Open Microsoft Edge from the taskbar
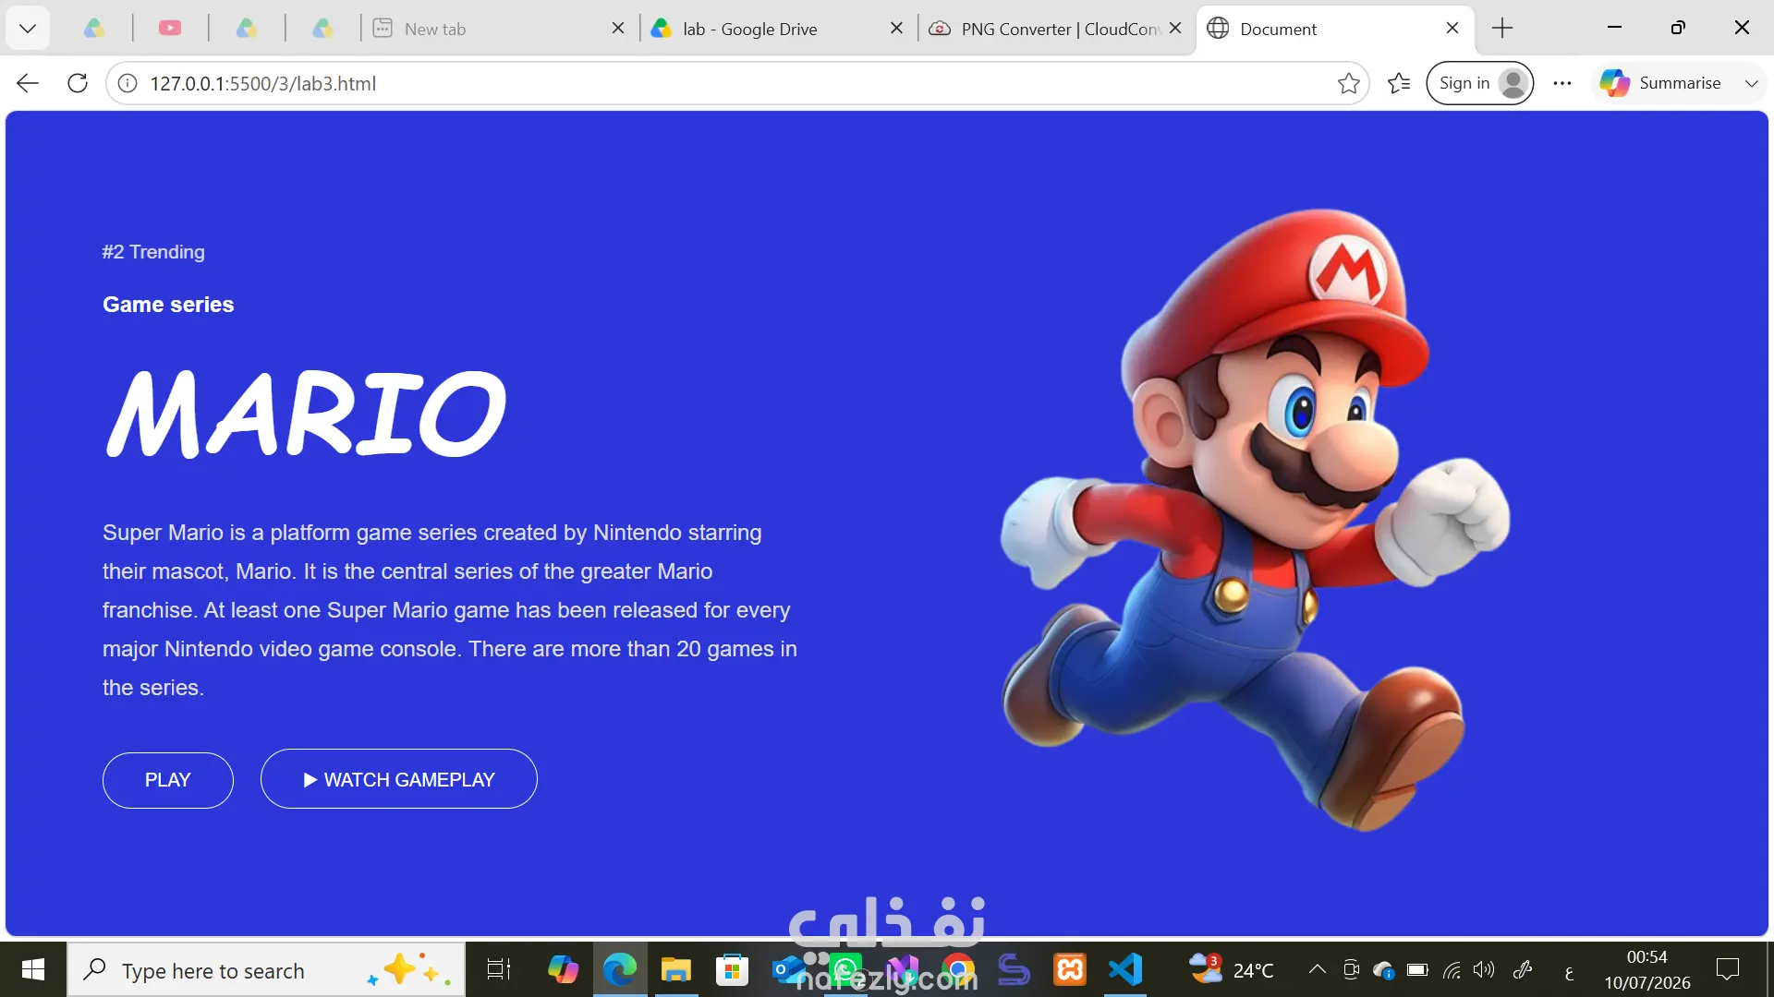1774x997 pixels. (x=620, y=970)
